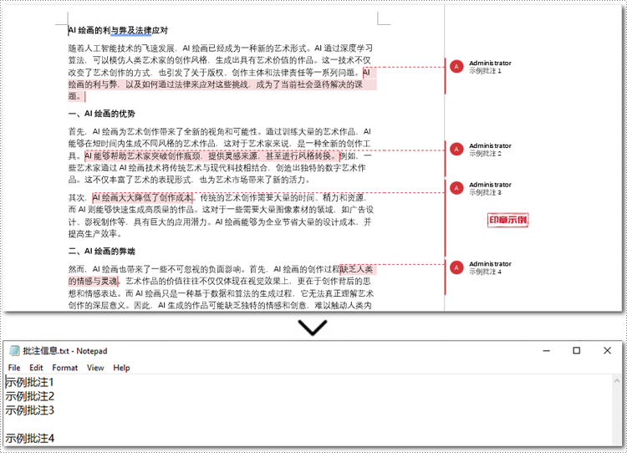Click the Notepad vertical scrollbar up arrow
Viewport: 627px width, 453px height.
pyautogui.click(x=617, y=380)
